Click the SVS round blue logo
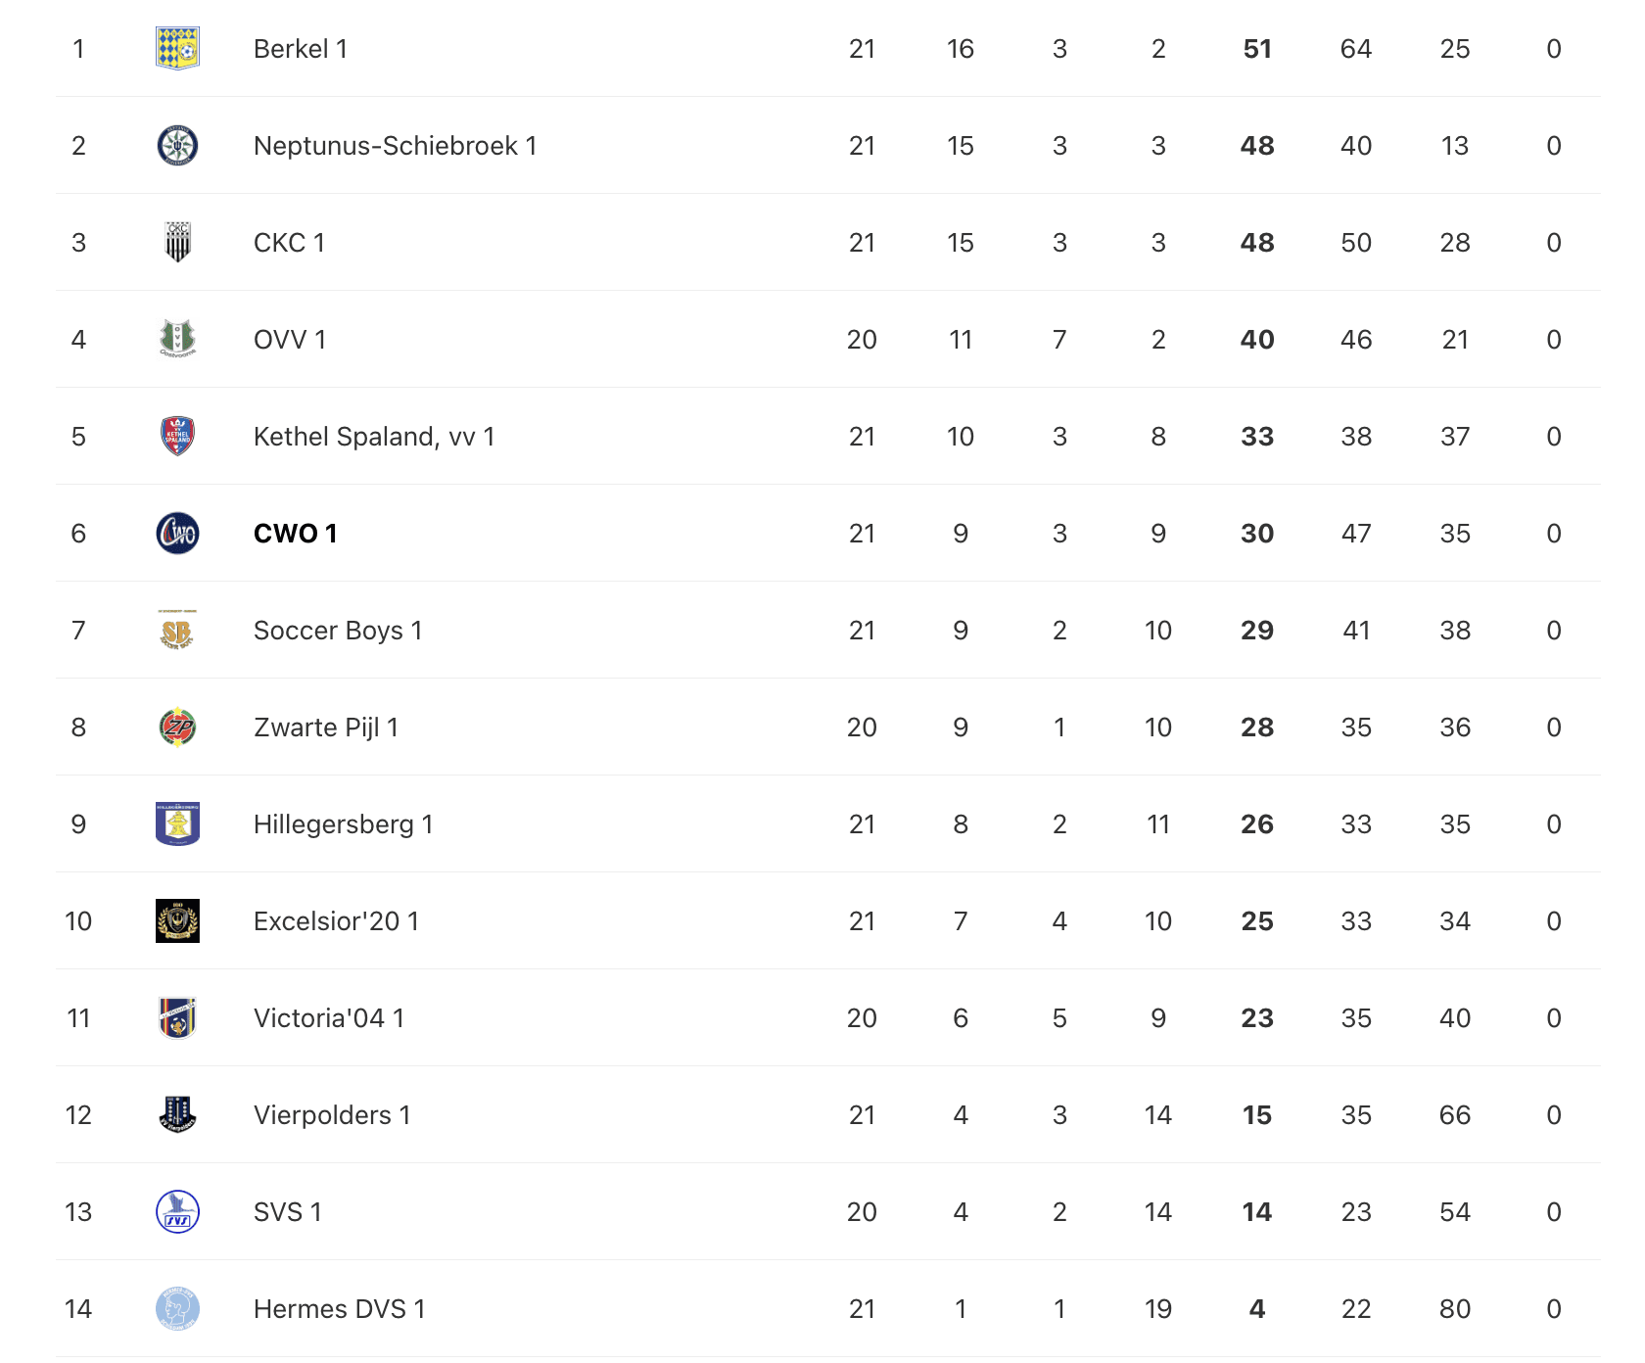1645x1363 pixels. tap(177, 1211)
